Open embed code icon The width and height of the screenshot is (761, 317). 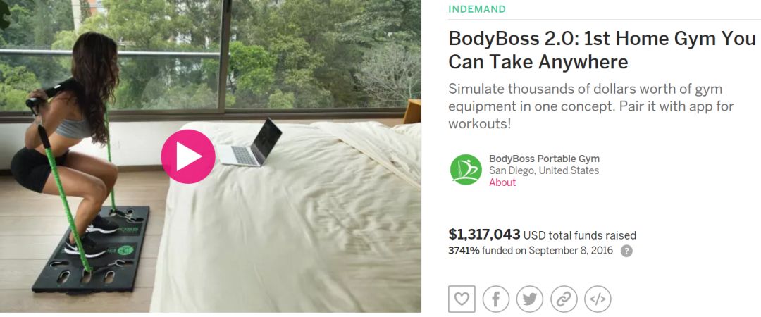598,299
